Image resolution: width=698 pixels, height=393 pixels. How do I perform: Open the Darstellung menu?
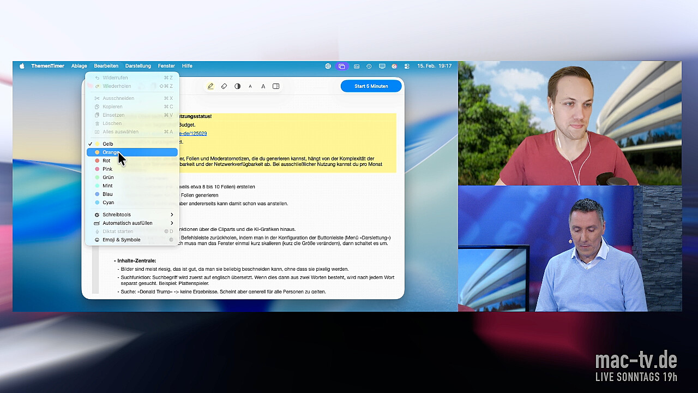coord(138,66)
